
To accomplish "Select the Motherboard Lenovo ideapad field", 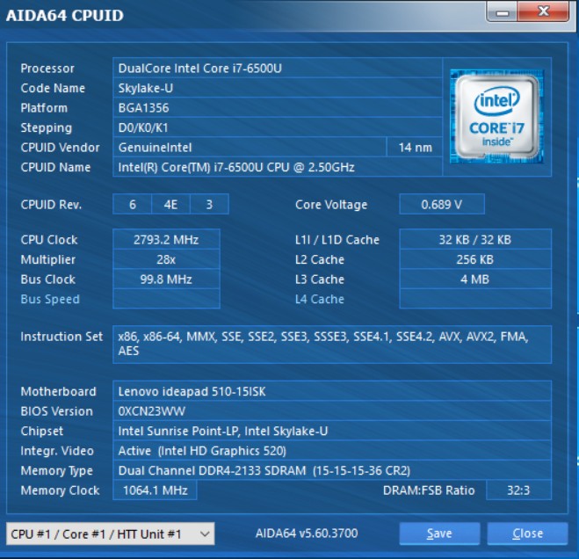I will click(332, 391).
